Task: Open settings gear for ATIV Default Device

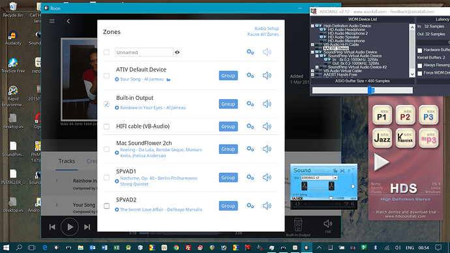Action: click(250, 76)
